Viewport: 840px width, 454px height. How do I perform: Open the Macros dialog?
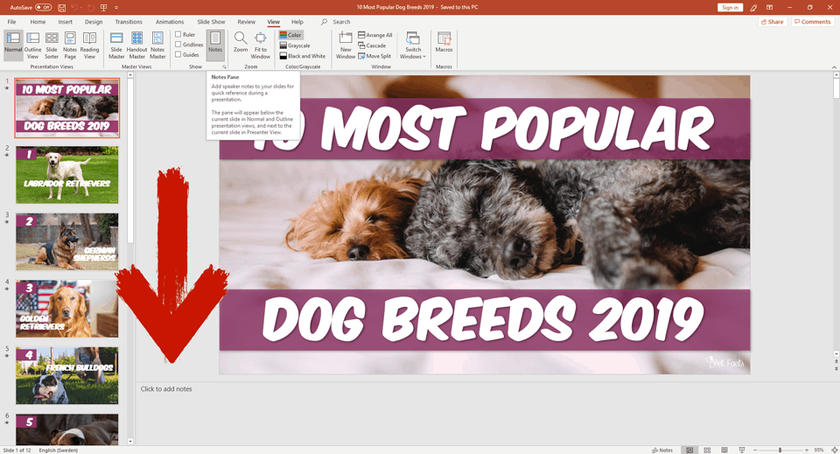[444, 42]
